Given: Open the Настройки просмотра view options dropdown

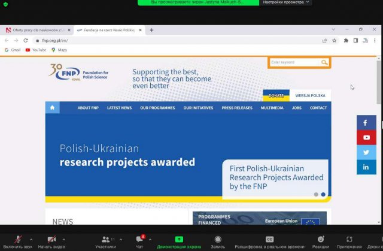Looking at the screenshot, I should click(x=285, y=2).
